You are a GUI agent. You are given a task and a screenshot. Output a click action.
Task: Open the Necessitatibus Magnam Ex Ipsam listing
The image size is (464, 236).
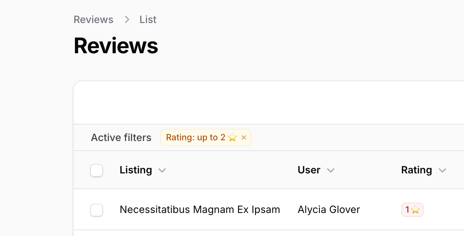coord(200,209)
